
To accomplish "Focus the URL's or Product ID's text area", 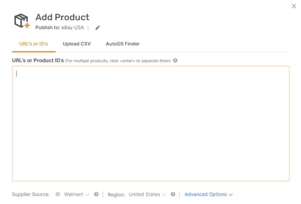I will [x=151, y=123].
